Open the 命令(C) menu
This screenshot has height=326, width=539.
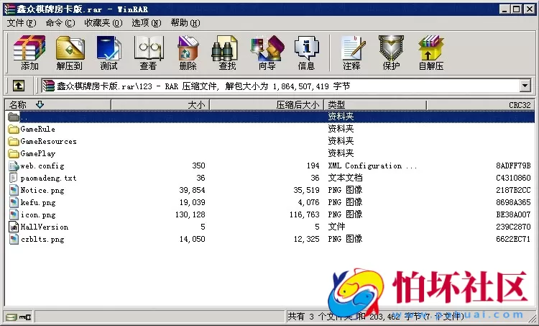tap(60, 23)
